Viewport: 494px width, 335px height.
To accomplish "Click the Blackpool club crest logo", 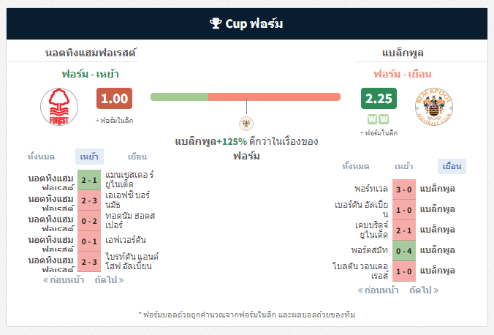I will click(x=434, y=107).
